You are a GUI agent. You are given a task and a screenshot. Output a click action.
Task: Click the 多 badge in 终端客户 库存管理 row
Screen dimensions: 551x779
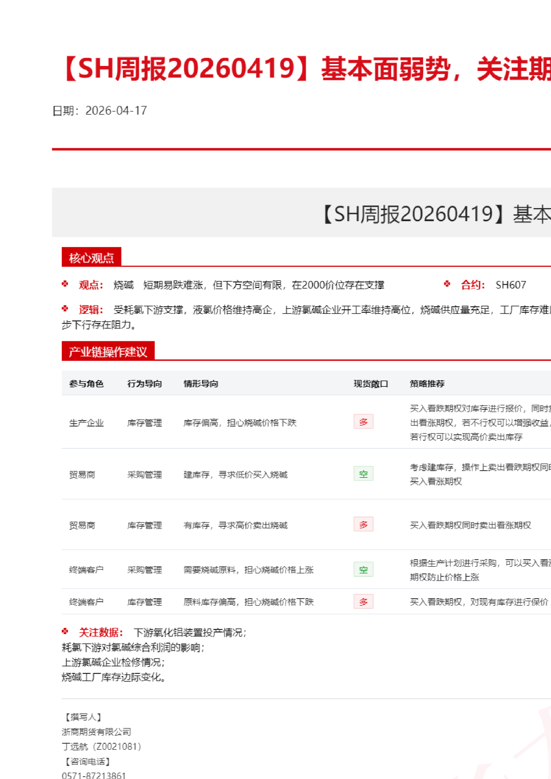coord(363,602)
